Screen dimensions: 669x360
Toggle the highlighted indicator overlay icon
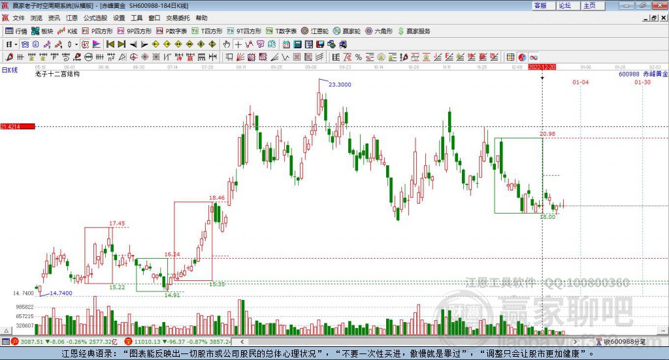pyautogui.click(x=85, y=44)
